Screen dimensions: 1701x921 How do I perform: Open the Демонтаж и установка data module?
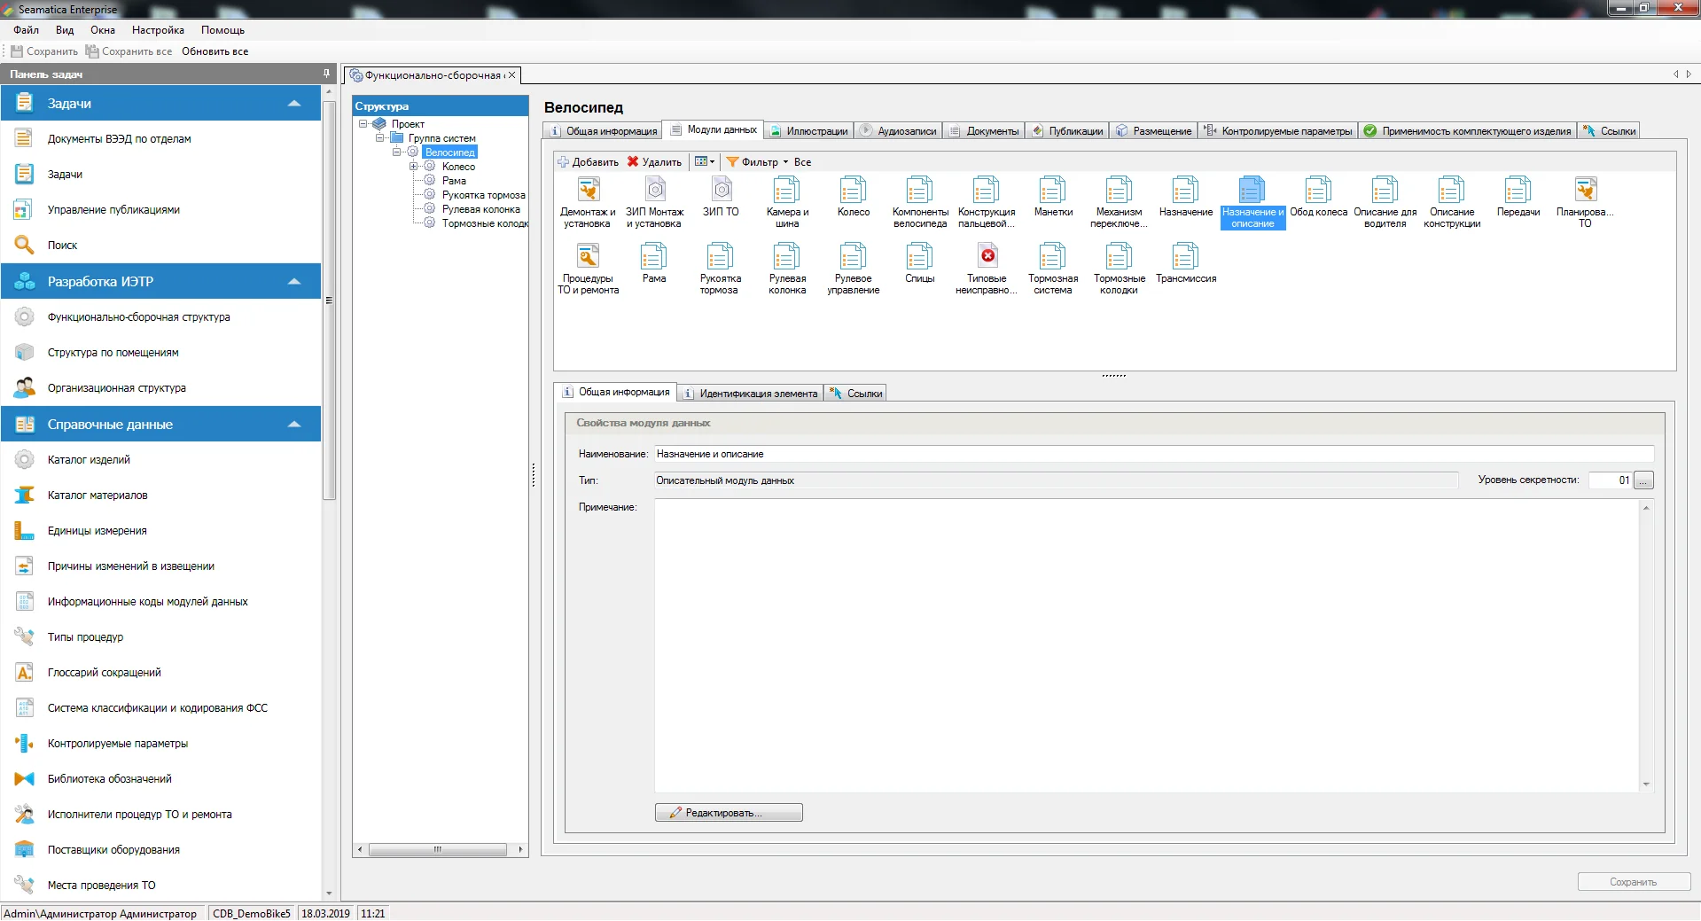click(x=588, y=203)
